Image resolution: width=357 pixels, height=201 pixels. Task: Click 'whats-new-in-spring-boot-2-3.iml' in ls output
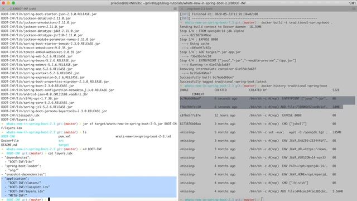[143, 136]
